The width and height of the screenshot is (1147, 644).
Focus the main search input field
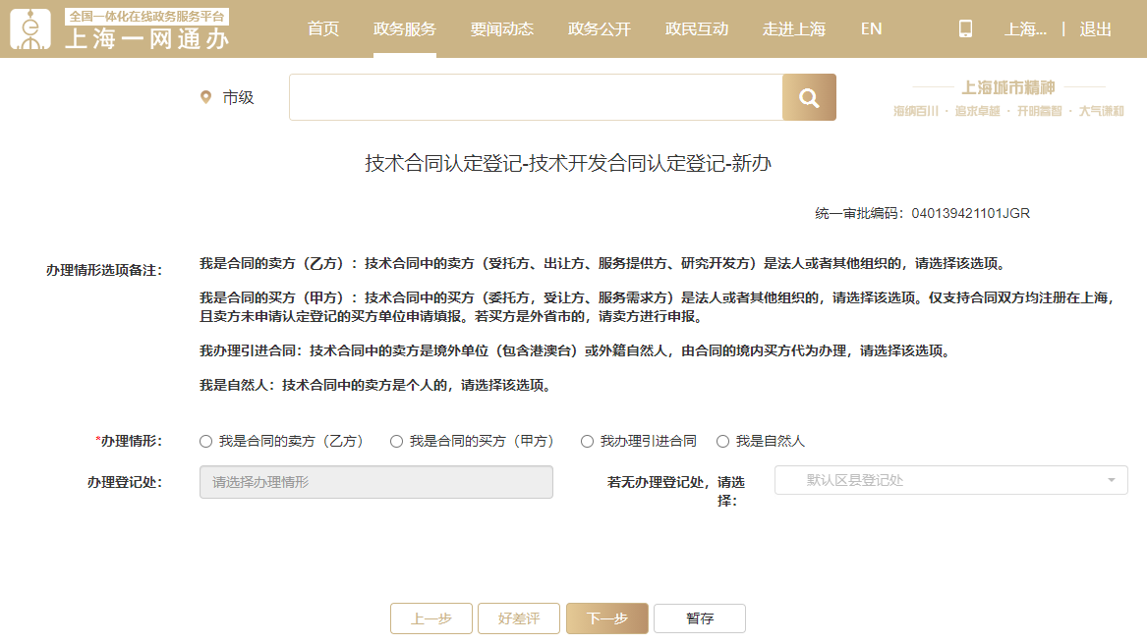[x=536, y=97]
